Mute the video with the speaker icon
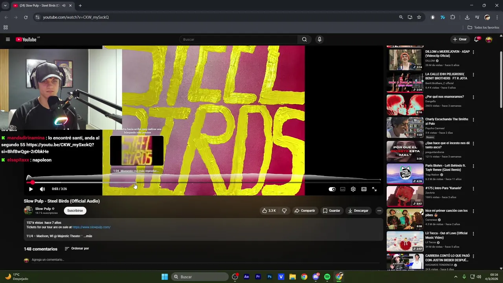Image resolution: width=503 pixels, height=283 pixels. tap(42, 189)
